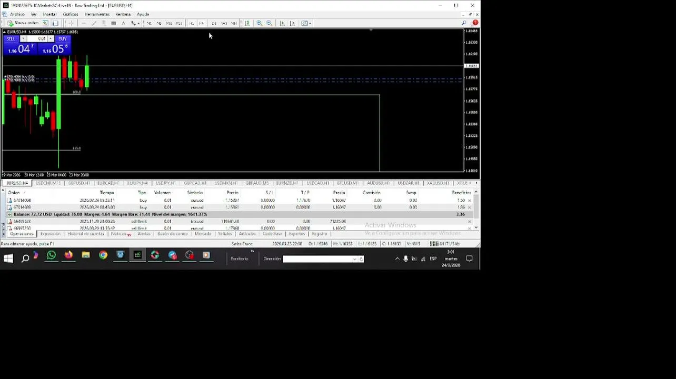Open the Exposición terminal tab
This screenshot has width=676, height=379.
tap(51, 234)
